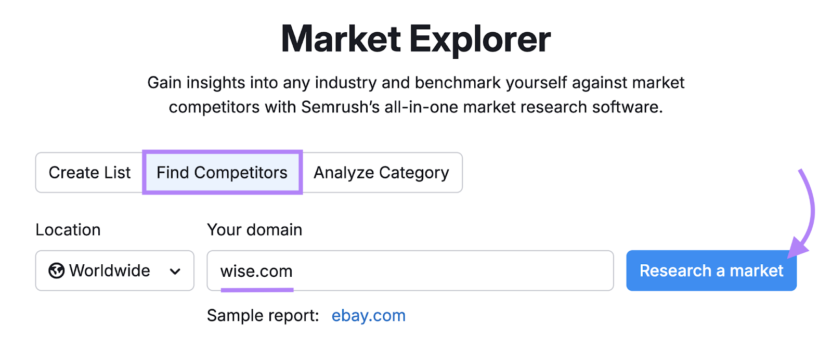832x348 pixels.
Task: Open the ebay.com sample report
Action: pos(368,315)
